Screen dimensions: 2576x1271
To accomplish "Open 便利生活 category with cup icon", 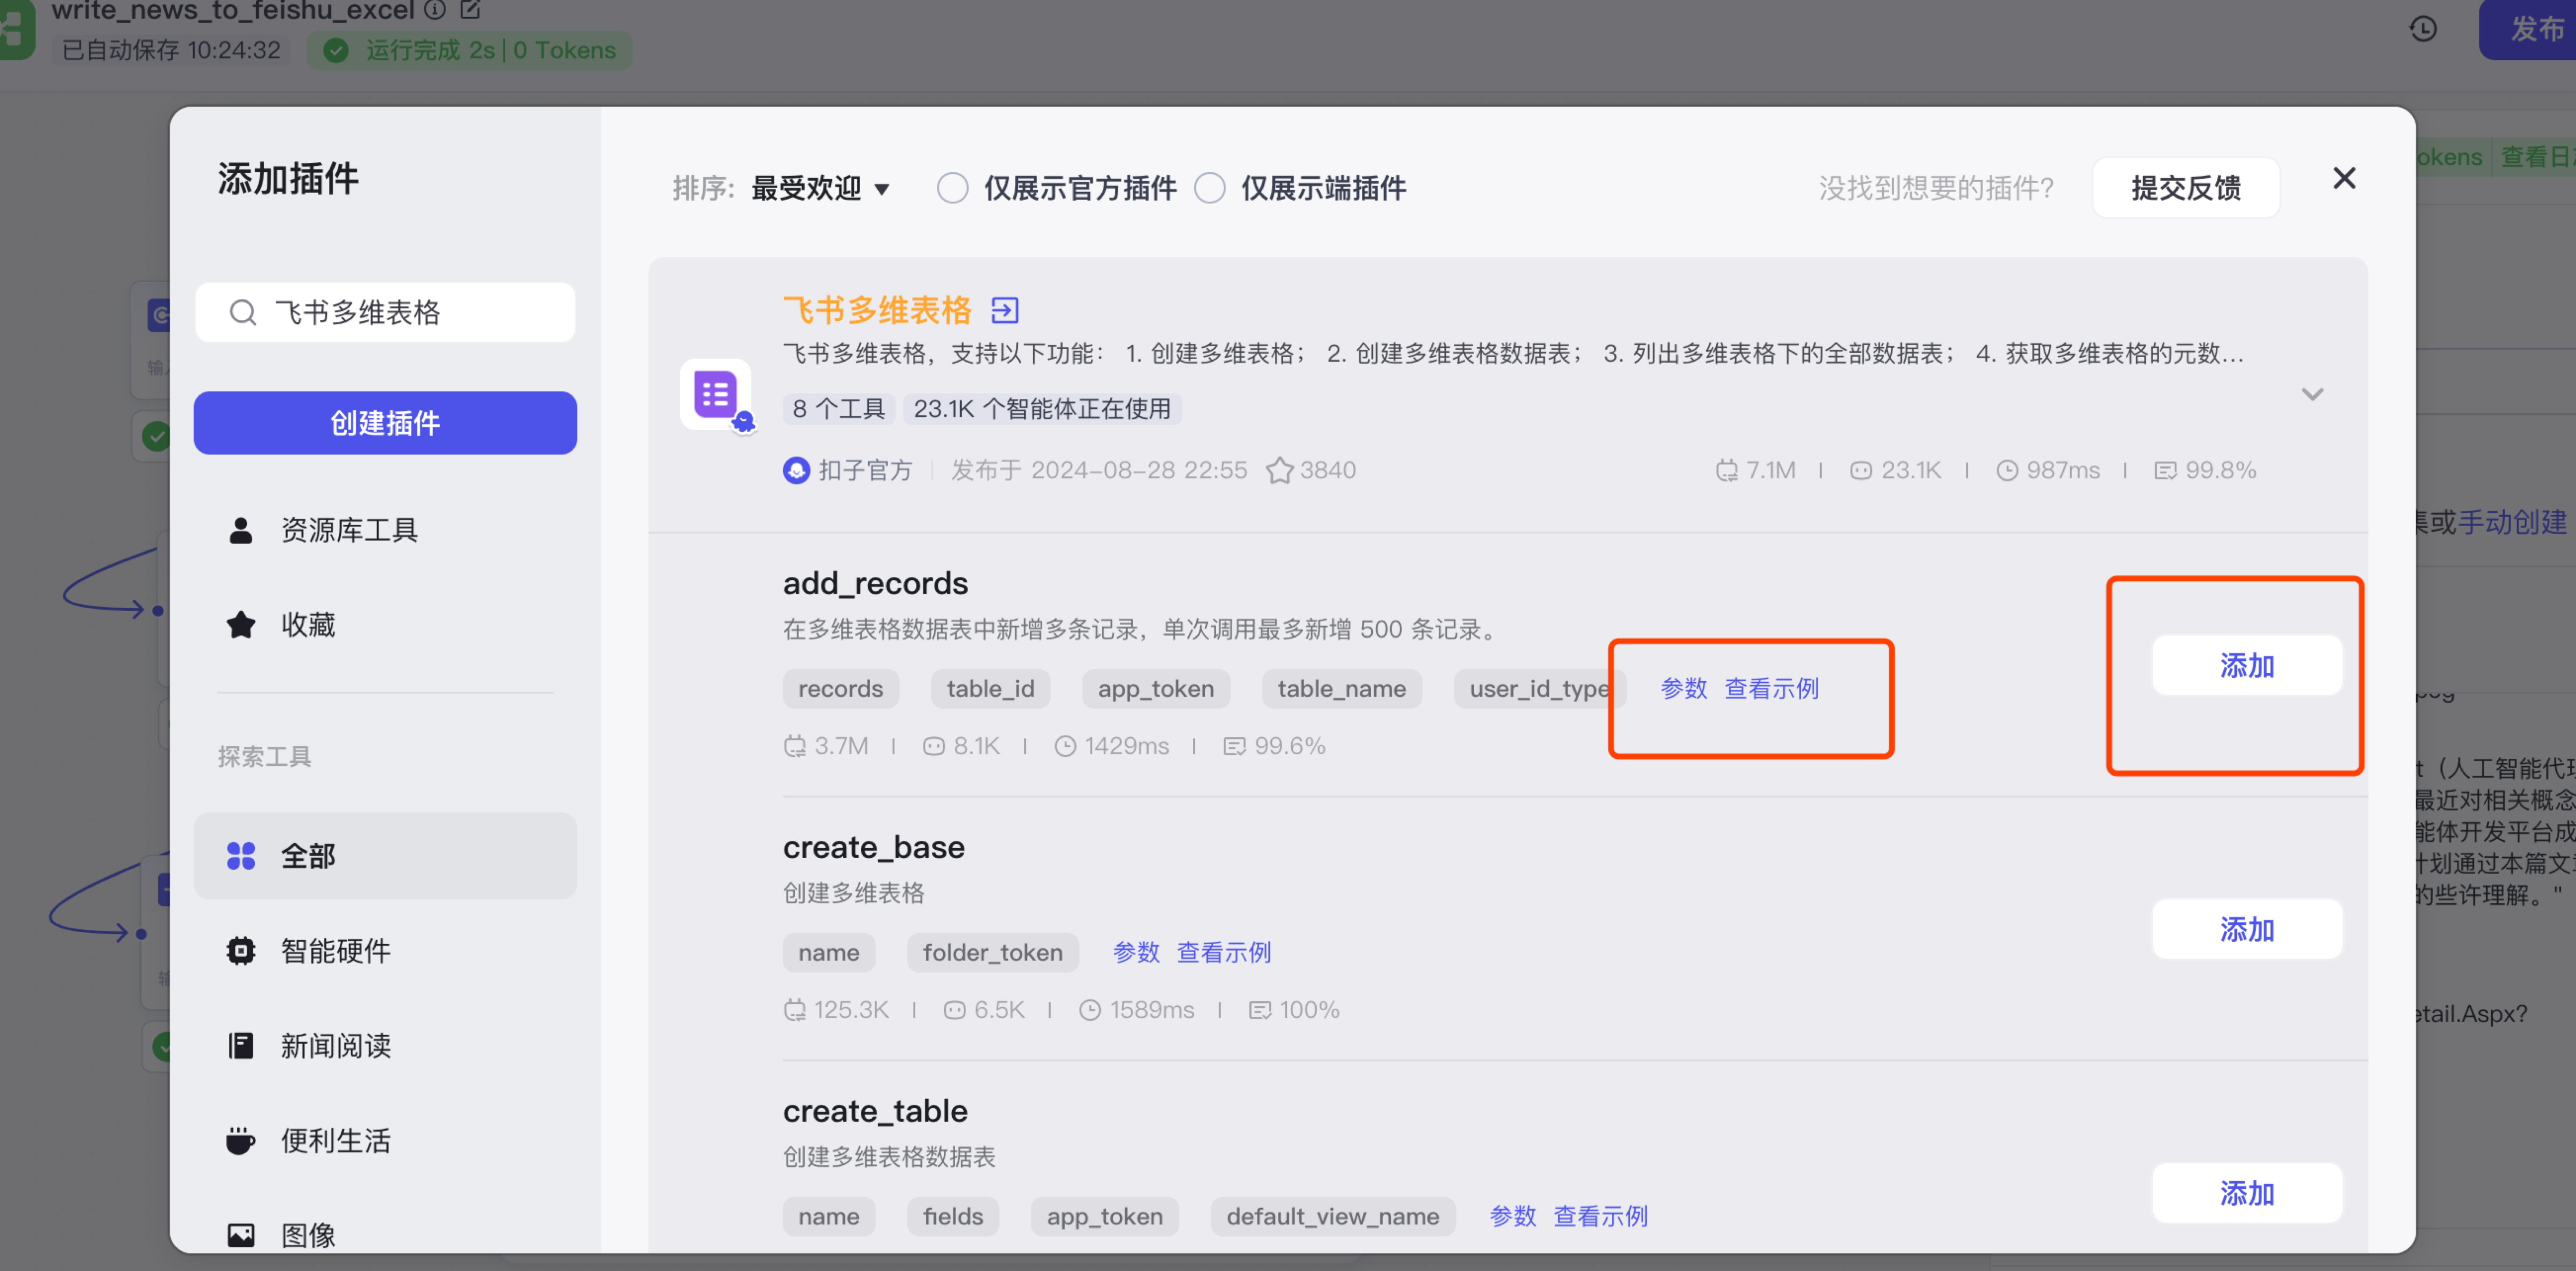I will coord(335,1140).
